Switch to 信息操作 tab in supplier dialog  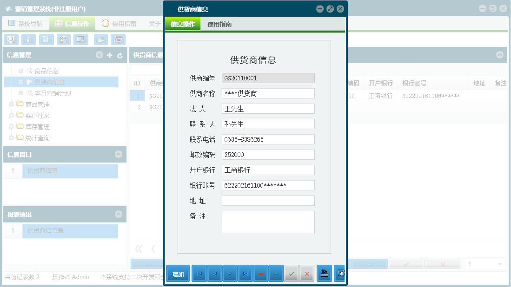point(183,24)
